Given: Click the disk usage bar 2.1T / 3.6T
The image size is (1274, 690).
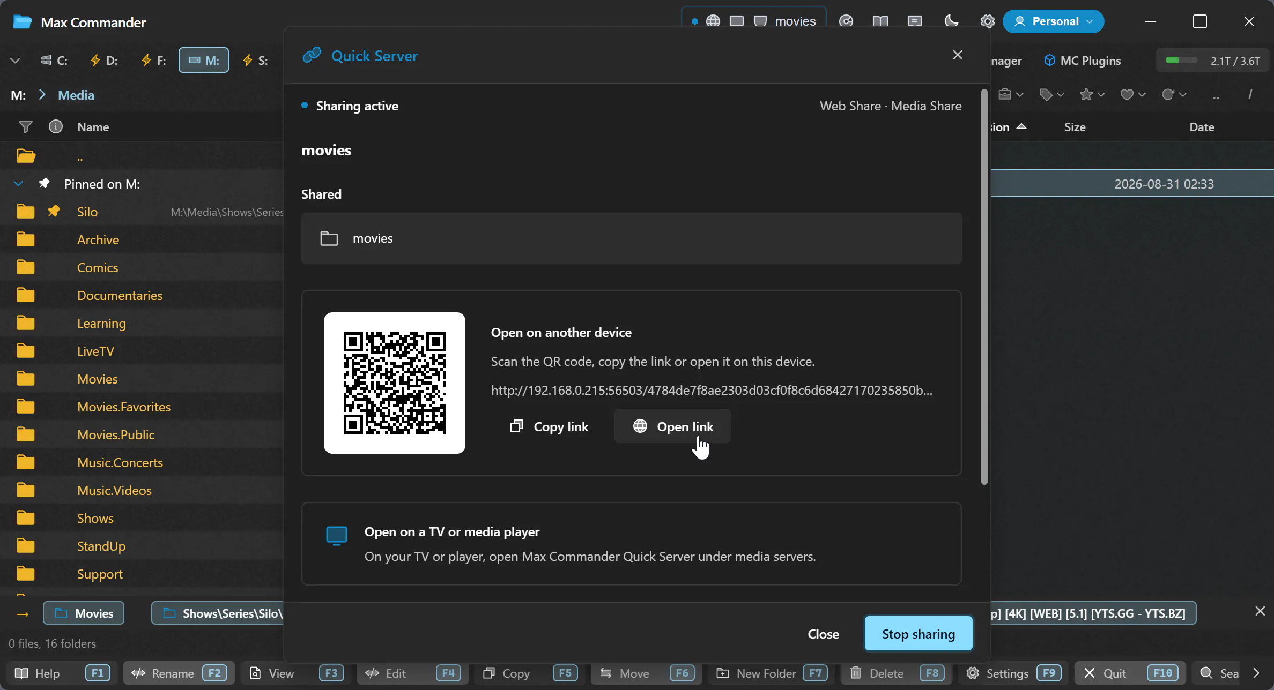Looking at the screenshot, I should (x=1212, y=61).
